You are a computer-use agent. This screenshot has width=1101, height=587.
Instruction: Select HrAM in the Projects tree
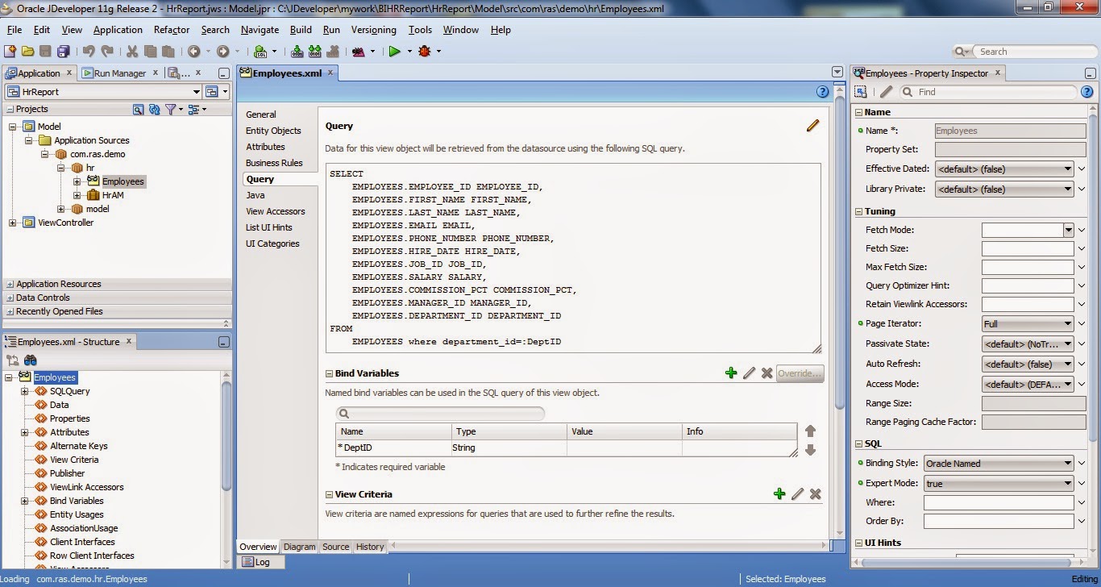point(113,195)
